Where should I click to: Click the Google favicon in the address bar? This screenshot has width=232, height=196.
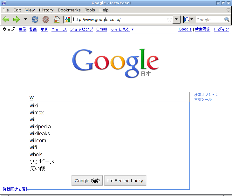point(68,19)
